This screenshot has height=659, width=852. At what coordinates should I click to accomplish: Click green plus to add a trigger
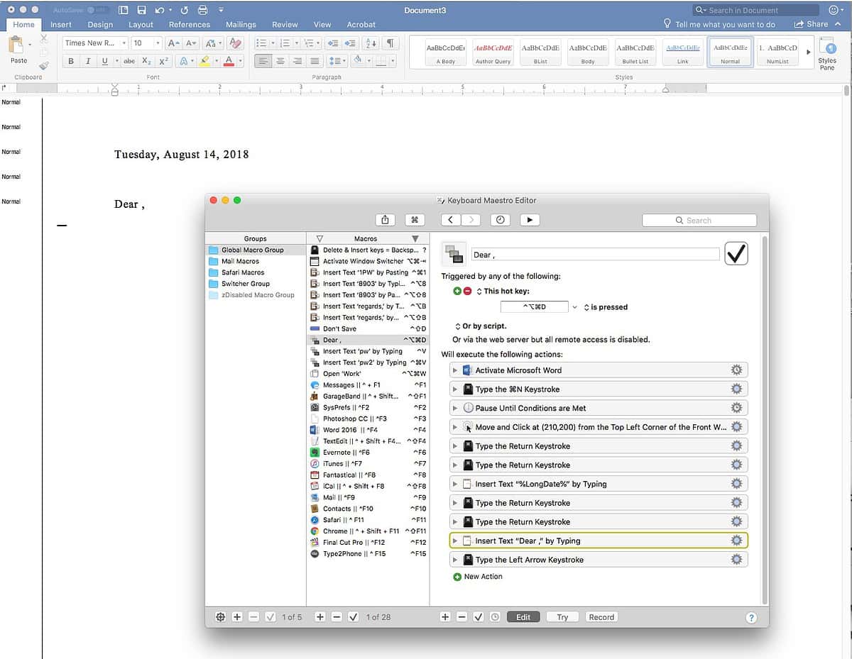tap(457, 291)
